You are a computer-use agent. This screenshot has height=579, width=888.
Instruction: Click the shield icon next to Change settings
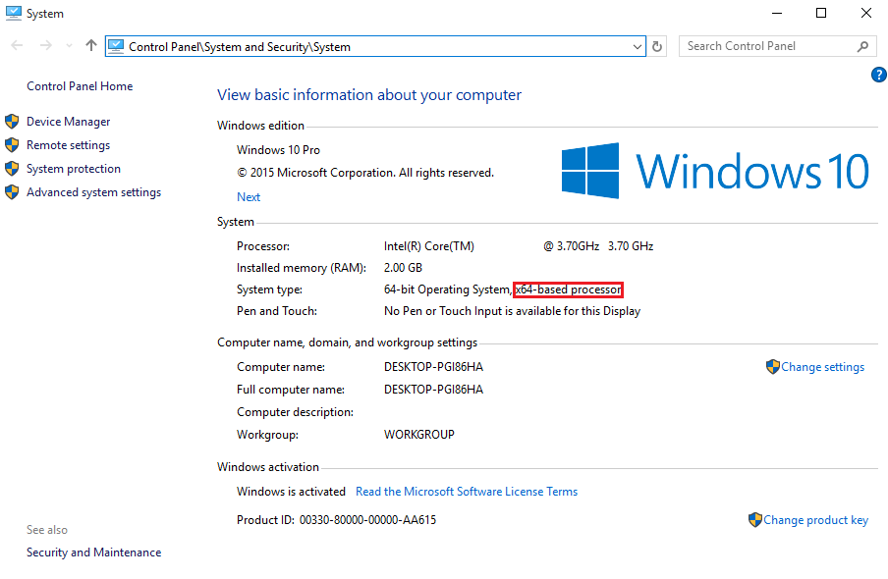click(x=773, y=367)
